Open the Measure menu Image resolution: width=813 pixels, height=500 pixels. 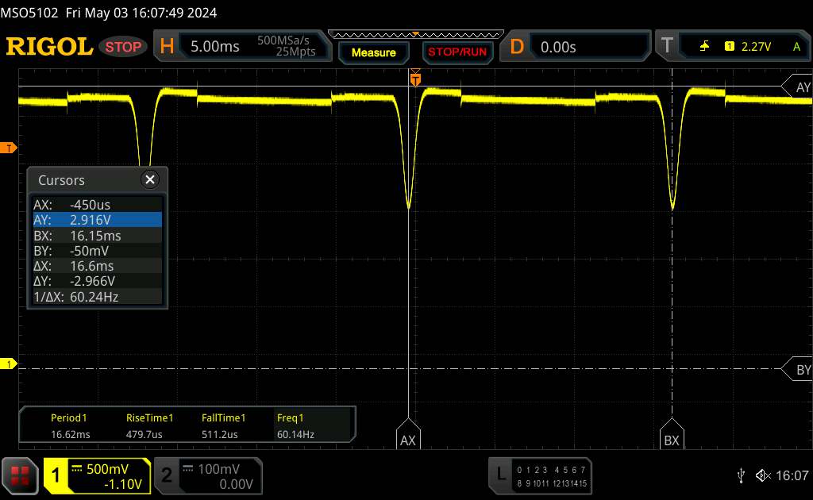click(373, 52)
